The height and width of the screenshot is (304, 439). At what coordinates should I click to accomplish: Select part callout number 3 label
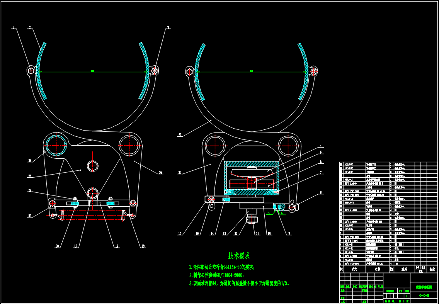[x=168, y=27]
